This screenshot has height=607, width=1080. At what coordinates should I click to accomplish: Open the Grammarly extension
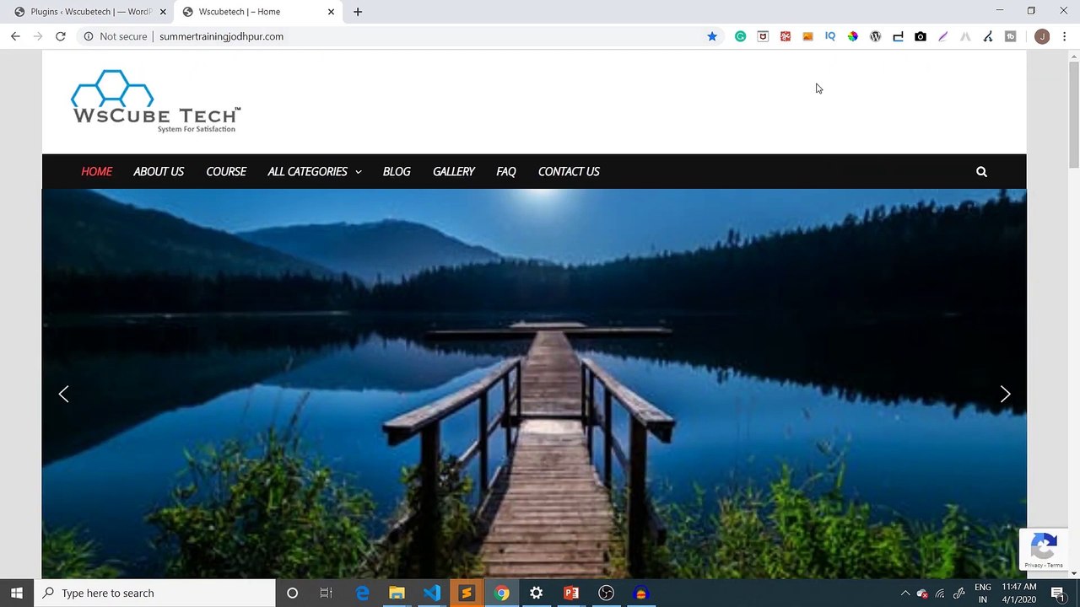coord(740,36)
